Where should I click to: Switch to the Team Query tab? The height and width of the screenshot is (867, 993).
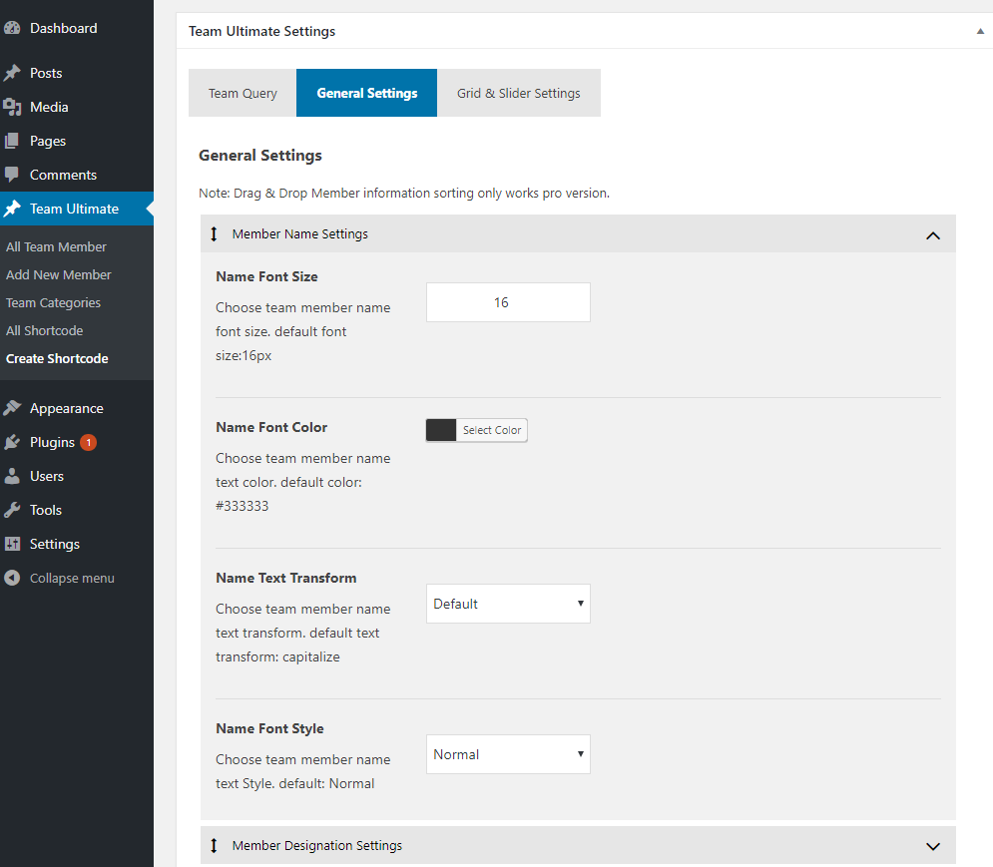point(243,93)
